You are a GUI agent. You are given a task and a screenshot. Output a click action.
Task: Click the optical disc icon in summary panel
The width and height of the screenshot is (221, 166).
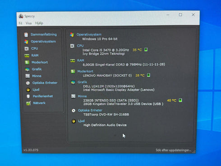click(74, 111)
